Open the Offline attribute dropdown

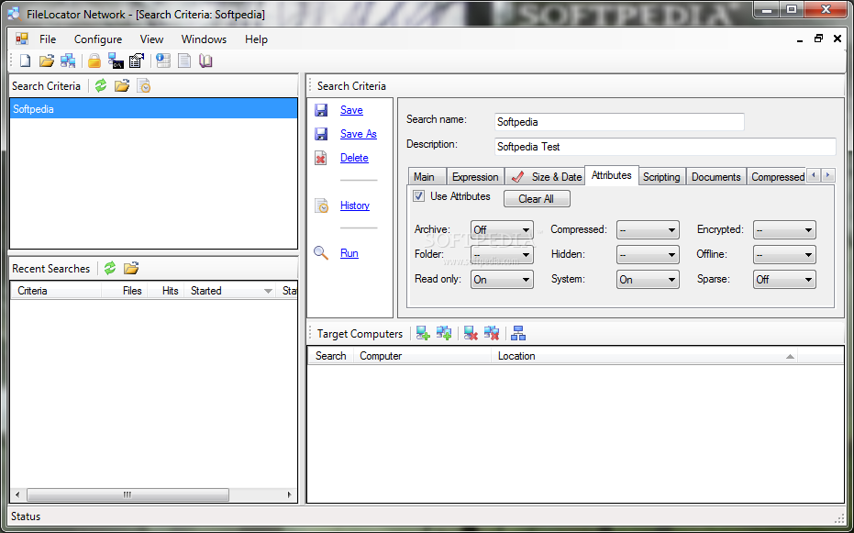784,254
